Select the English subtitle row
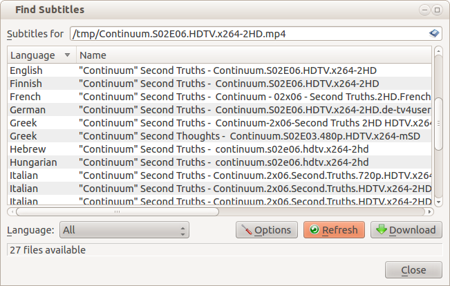The height and width of the screenshot is (286, 450). coord(207,70)
